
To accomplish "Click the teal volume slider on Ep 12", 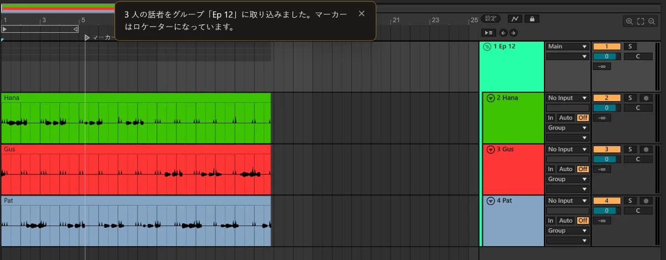I will [607, 57].
